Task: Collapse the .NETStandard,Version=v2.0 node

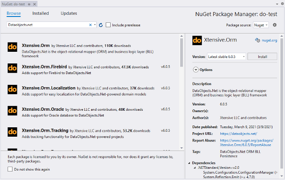Action: pyautogui.click(x=195, y=168)
